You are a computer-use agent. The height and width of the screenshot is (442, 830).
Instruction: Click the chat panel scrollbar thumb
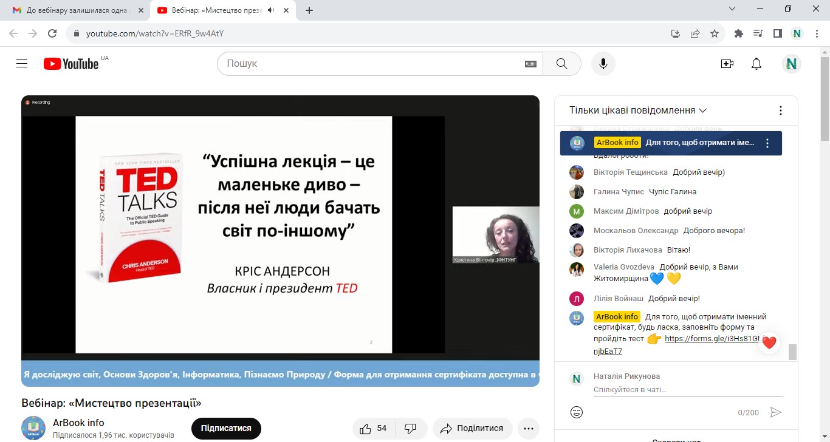tap(792, 352)
